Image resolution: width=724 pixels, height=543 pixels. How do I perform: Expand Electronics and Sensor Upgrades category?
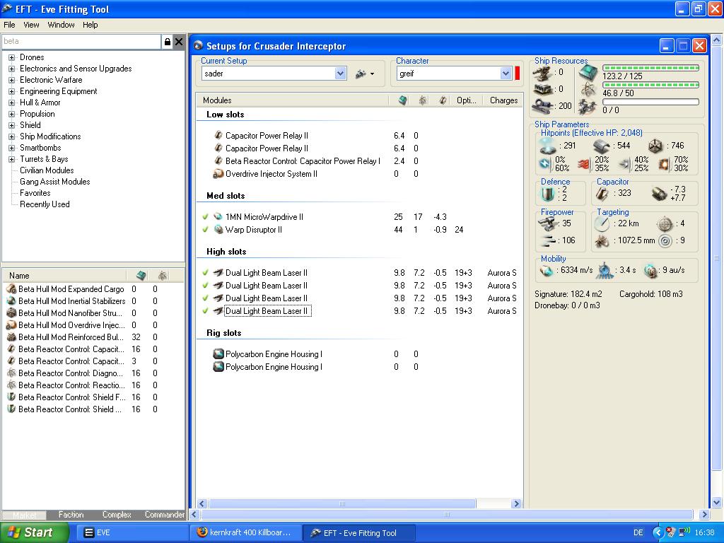[x=11, y=69]
